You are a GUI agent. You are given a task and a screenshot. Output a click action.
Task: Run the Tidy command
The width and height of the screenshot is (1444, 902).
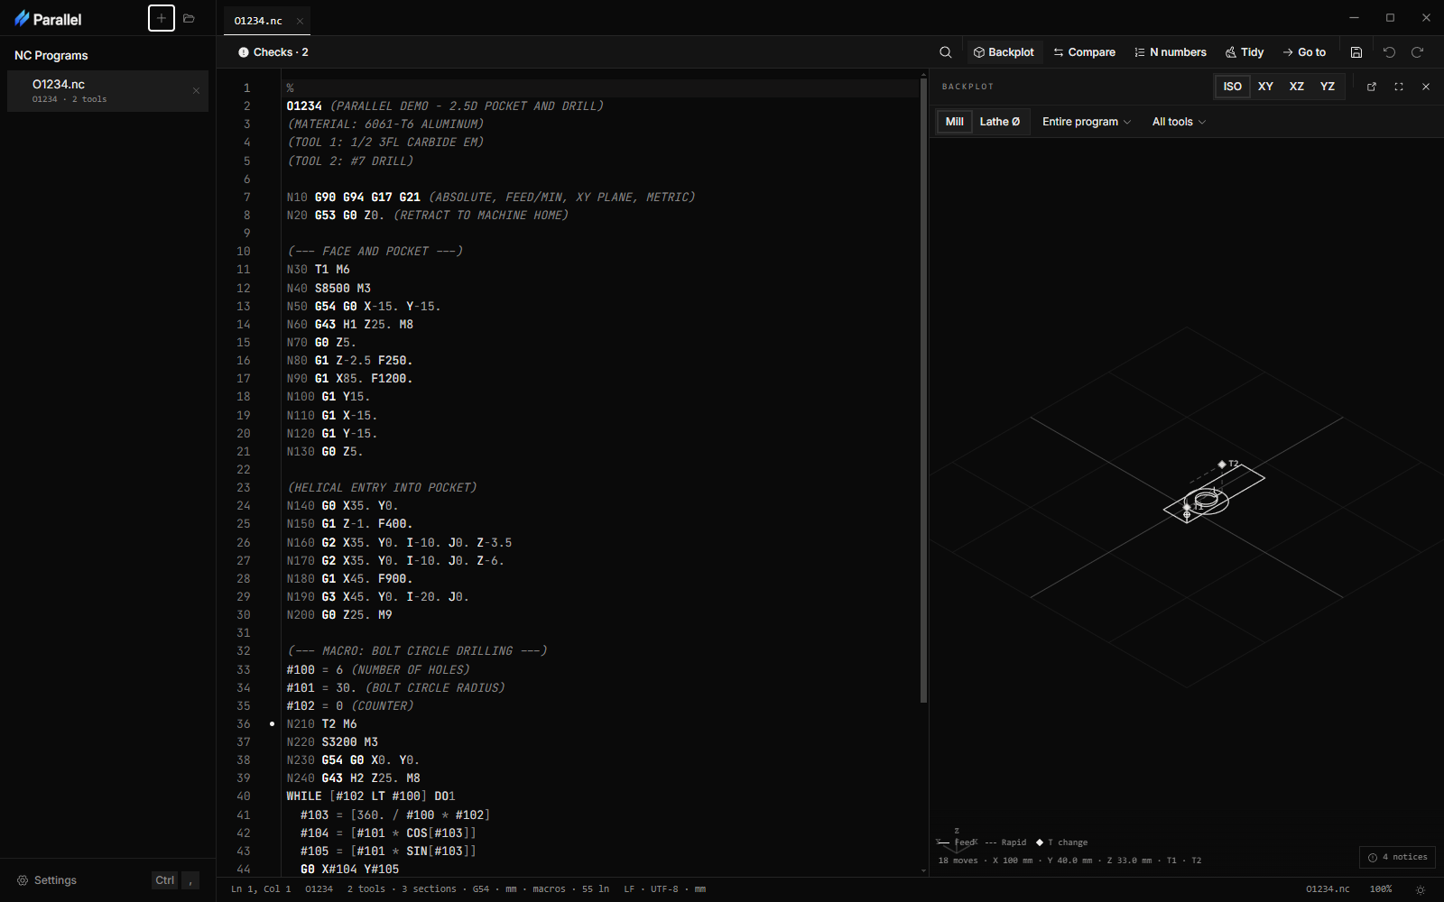1245,52
